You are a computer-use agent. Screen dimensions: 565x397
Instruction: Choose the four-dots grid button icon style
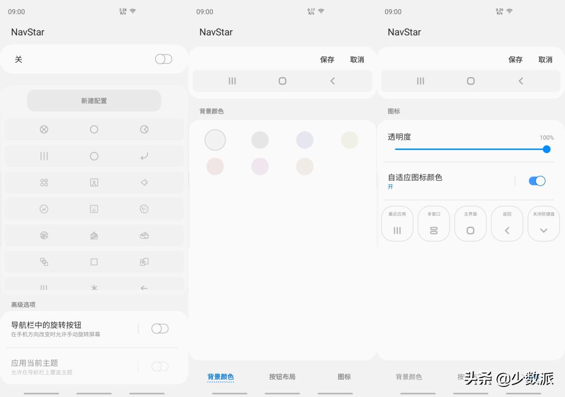[x=44, y=182]
